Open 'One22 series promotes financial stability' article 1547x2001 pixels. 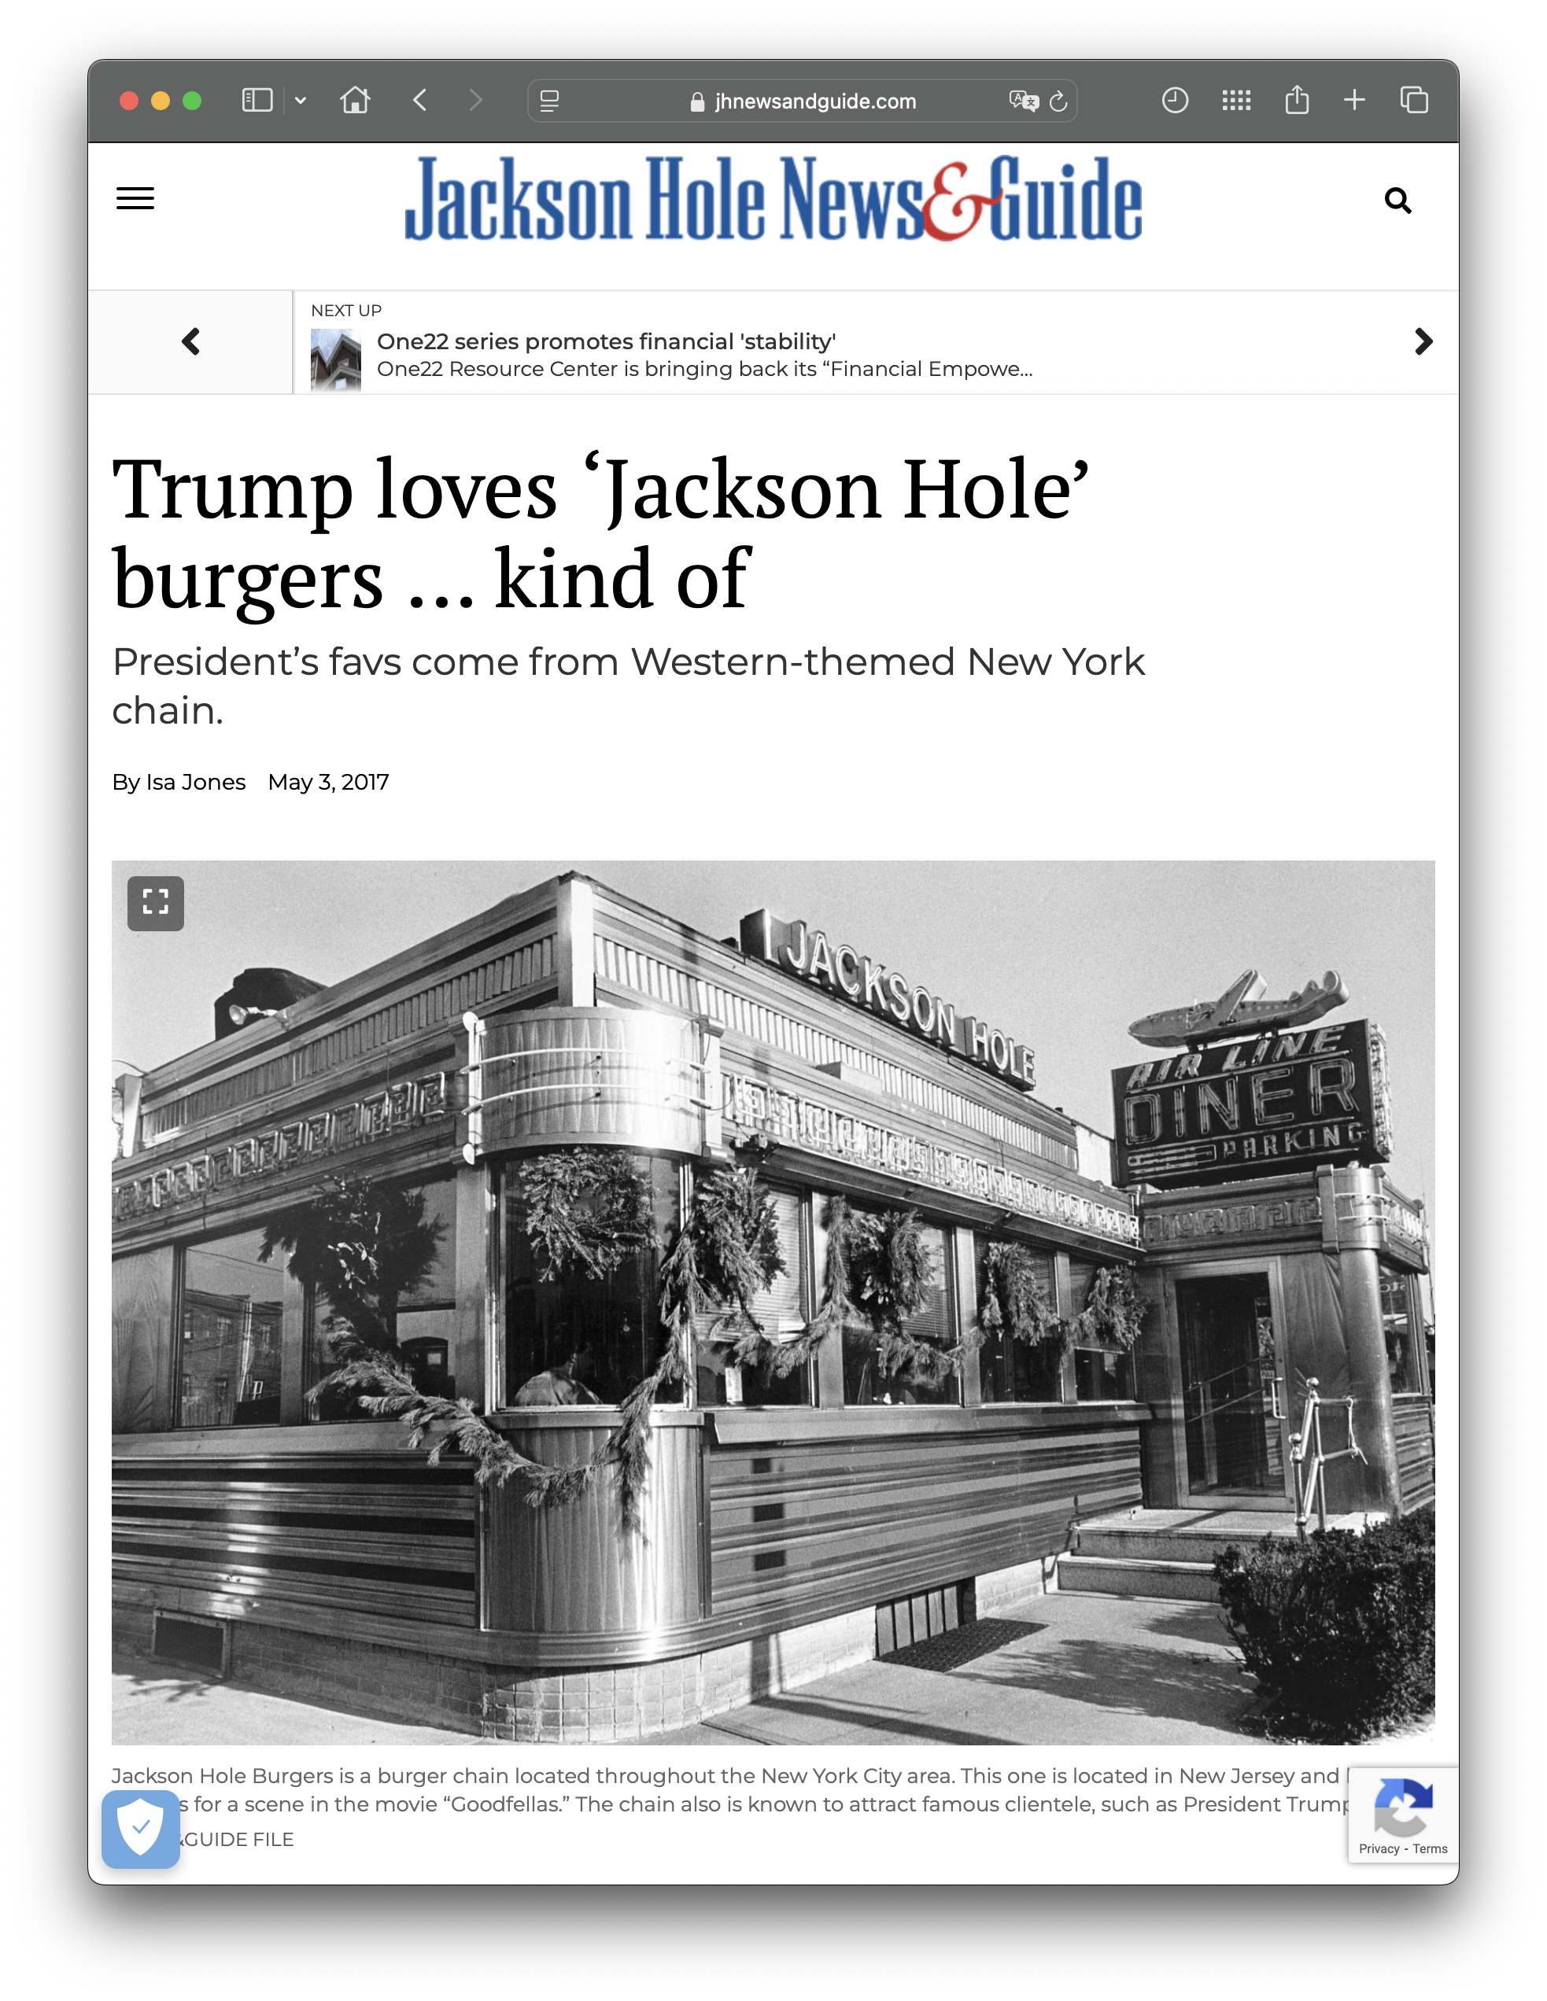(x=606, y=341)
